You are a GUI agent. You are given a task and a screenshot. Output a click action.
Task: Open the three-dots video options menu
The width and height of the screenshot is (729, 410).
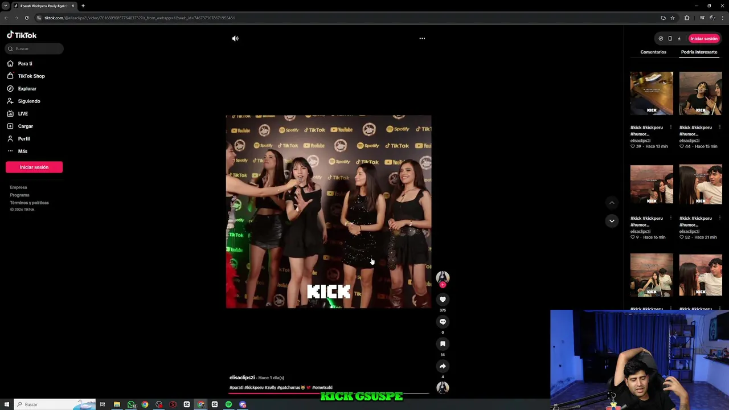(x=422, y=38)
